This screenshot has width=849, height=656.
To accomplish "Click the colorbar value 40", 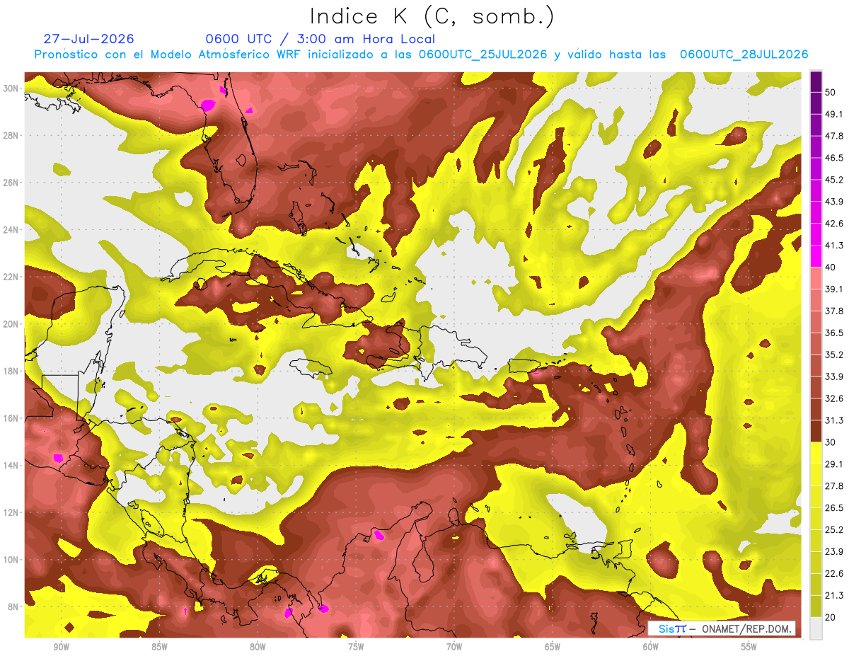I will (831, 267).
